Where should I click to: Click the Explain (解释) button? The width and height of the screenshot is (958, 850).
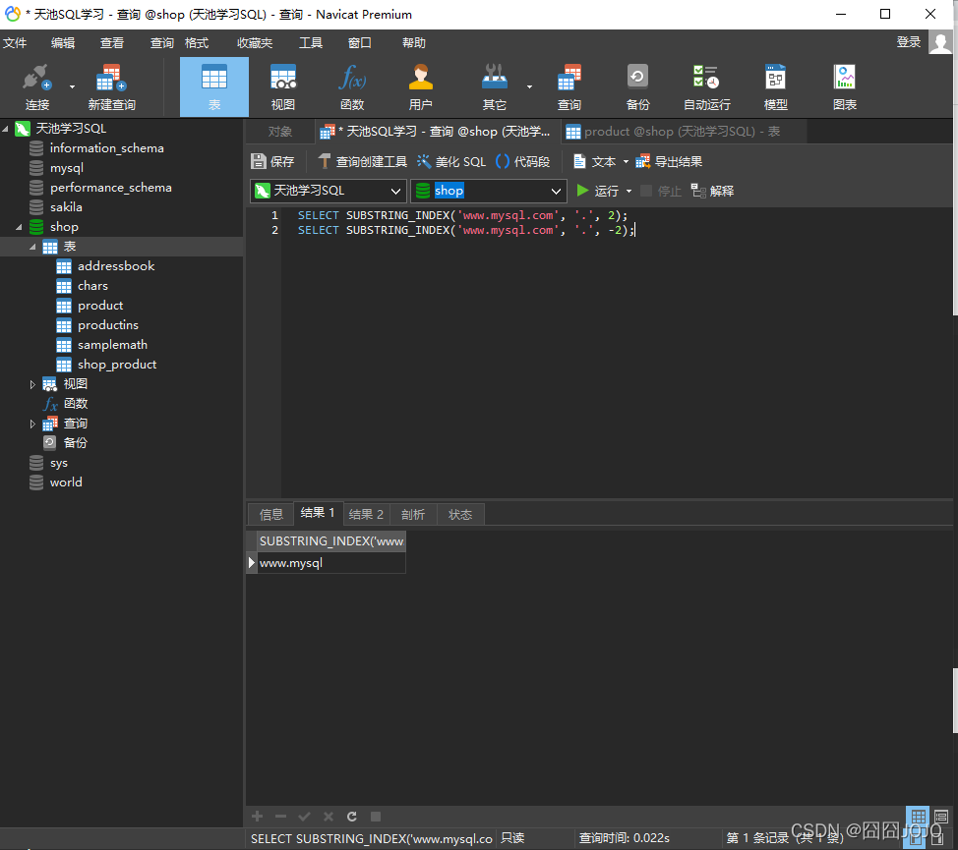(x=712, y=191)
